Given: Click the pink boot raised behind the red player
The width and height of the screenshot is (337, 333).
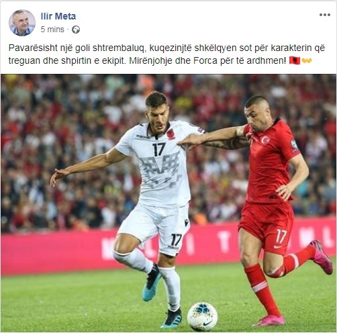Looking at the screenshot, I should click(322, 256).
